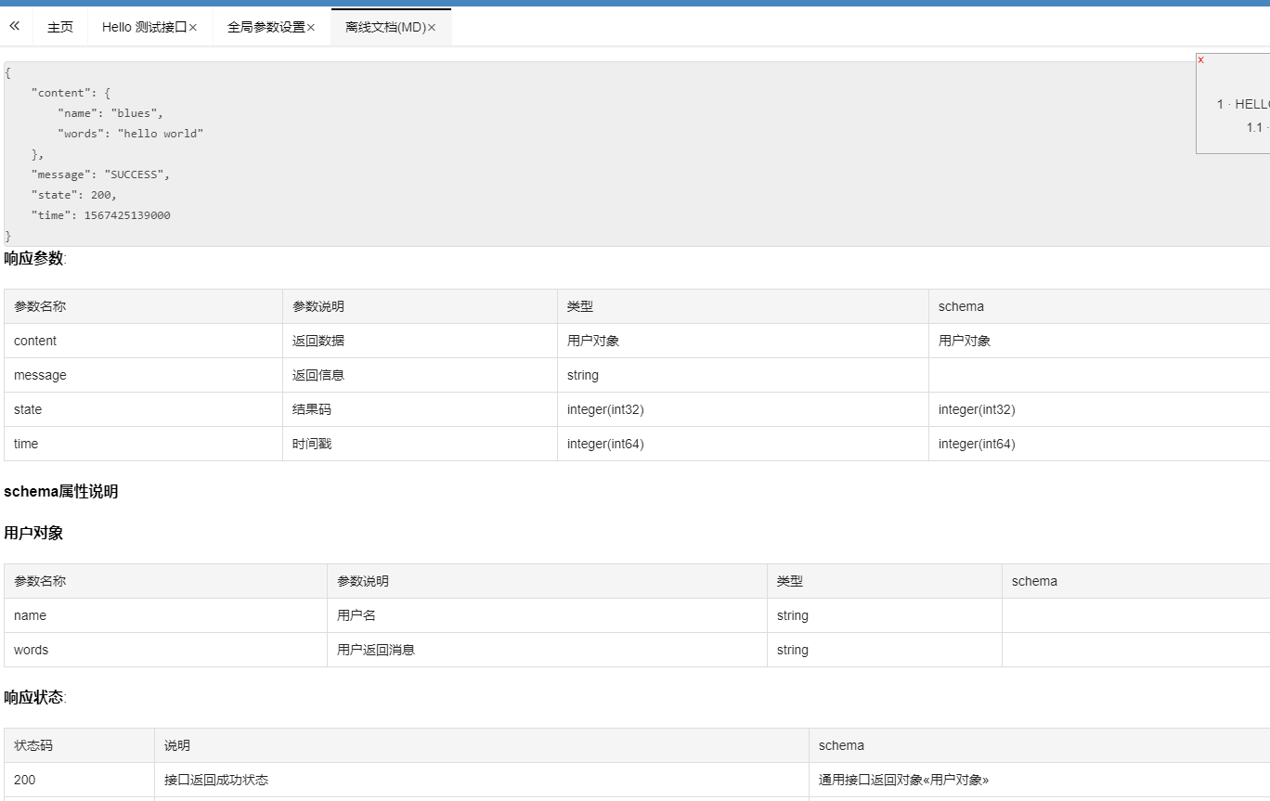Select the "words" cell in 用户对象 table
1270x801 pixels.
coord(165,650)
